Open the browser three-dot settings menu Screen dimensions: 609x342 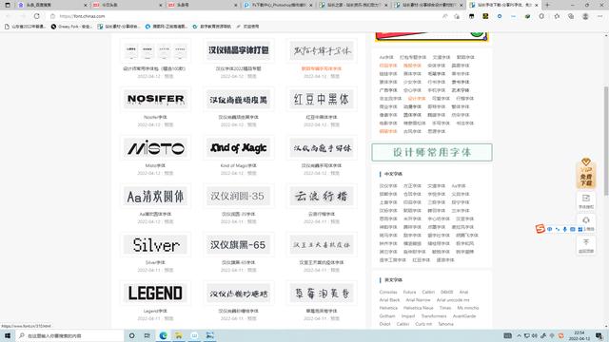(599, 16)
